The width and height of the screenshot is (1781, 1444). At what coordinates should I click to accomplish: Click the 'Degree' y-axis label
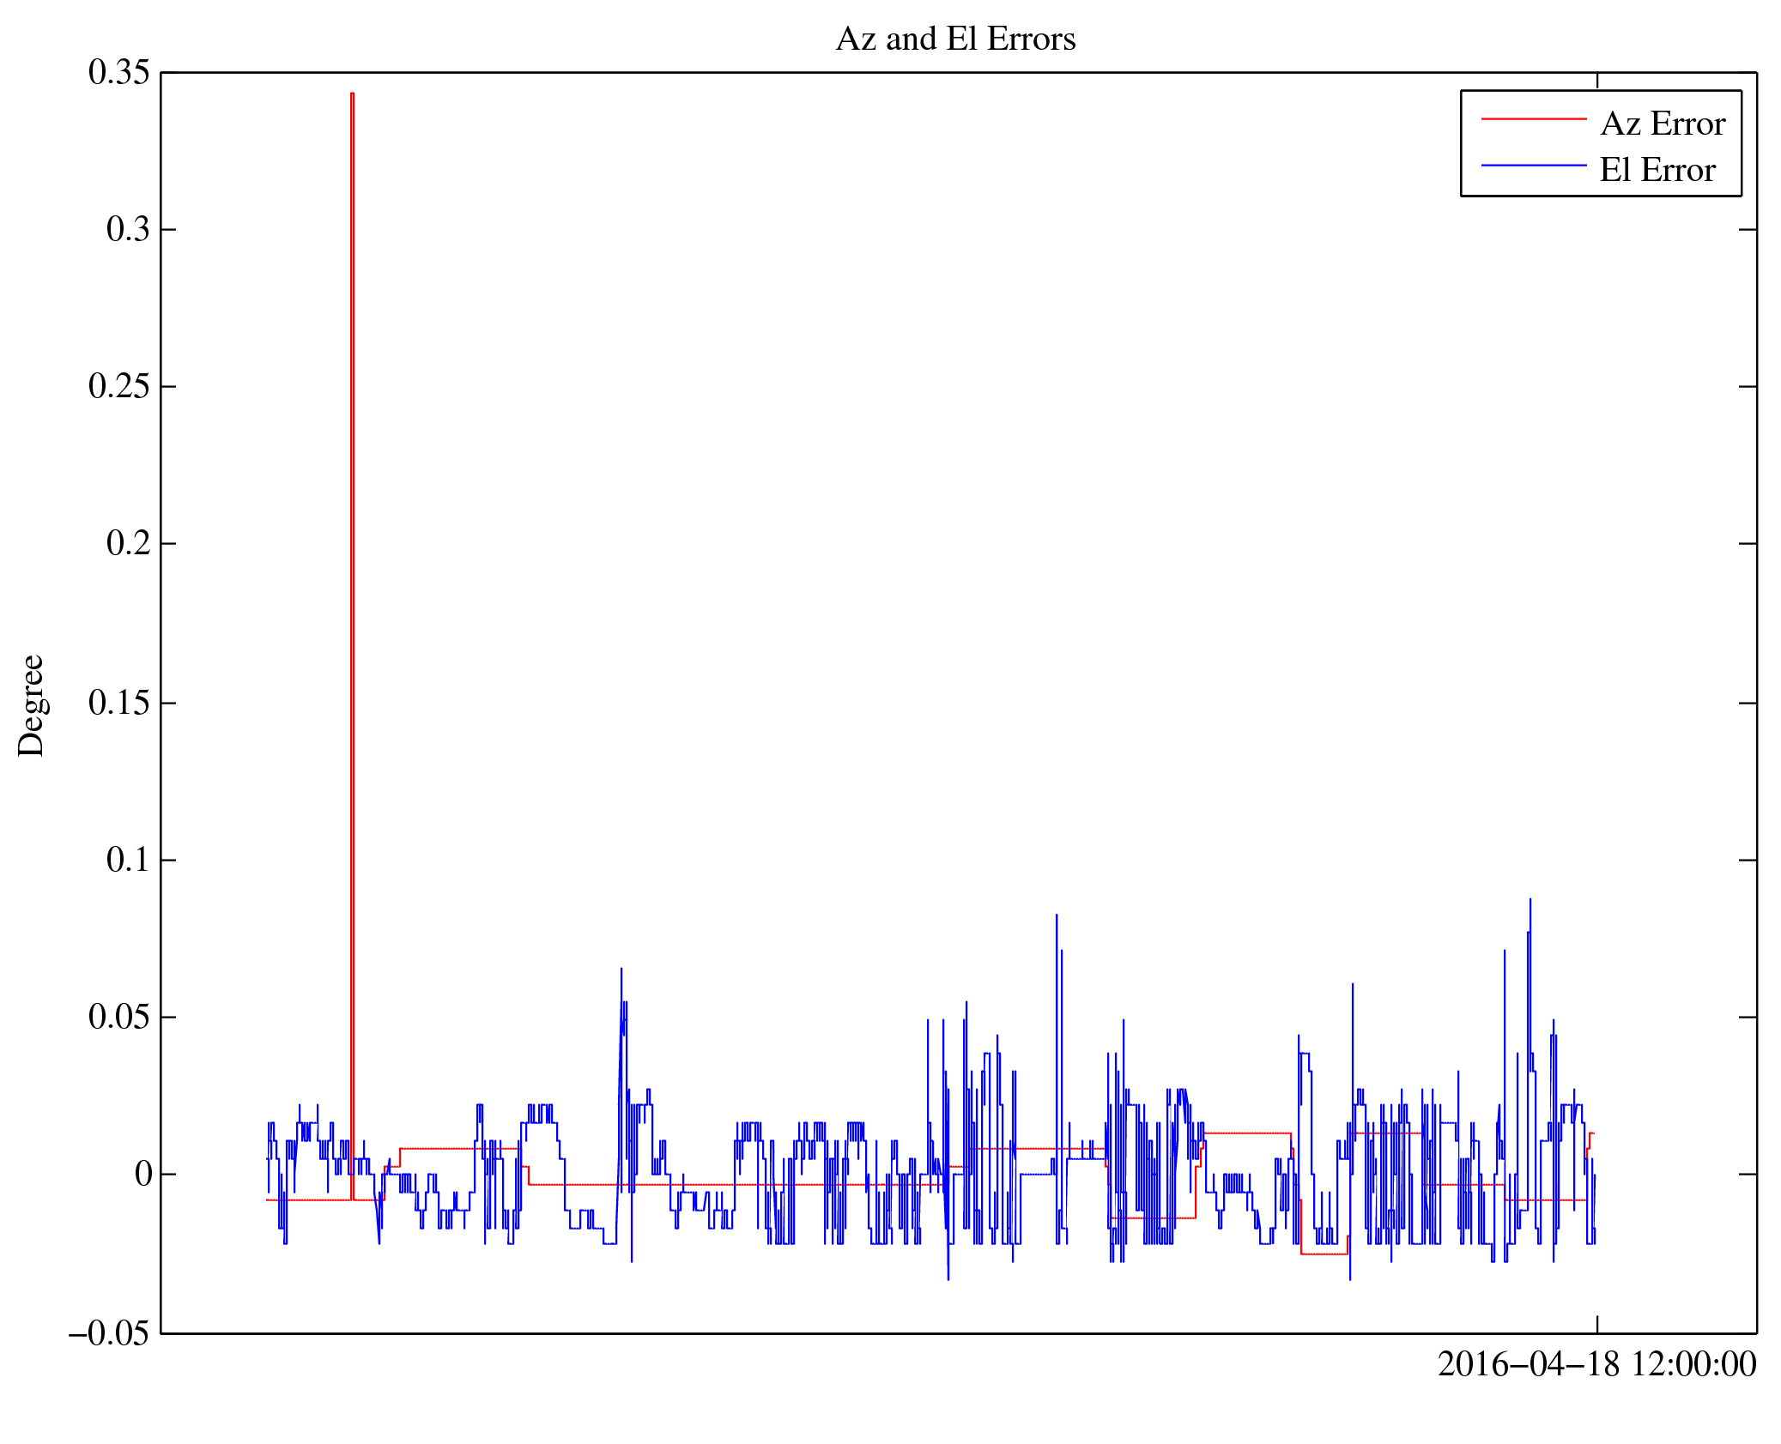pyautogui.click(x=31, y=705)
